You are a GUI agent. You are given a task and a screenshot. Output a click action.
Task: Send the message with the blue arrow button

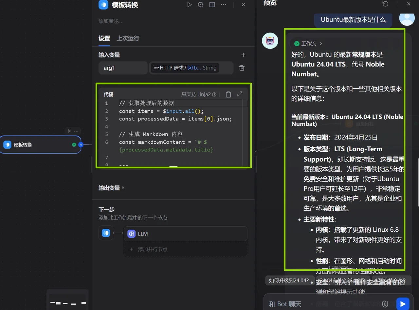point(403,304)
